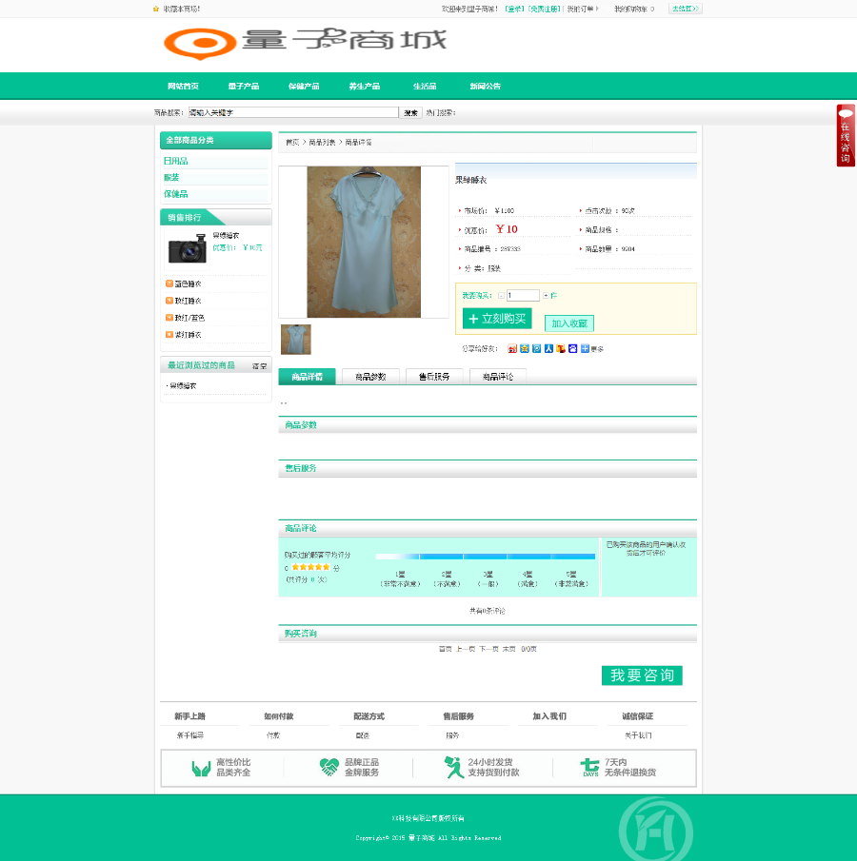Viewport: 857px width, 861px height.
Task: Click the purchase quantity input field
Action: [523, 296]
